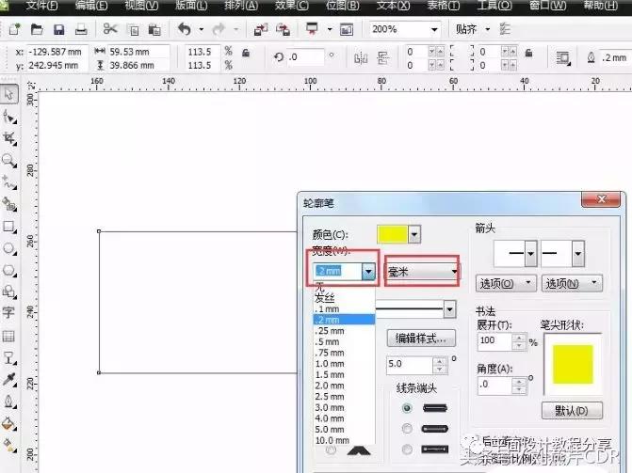Select the second line cap radio button
632x473 pixels.
click(x=407, y=430)
